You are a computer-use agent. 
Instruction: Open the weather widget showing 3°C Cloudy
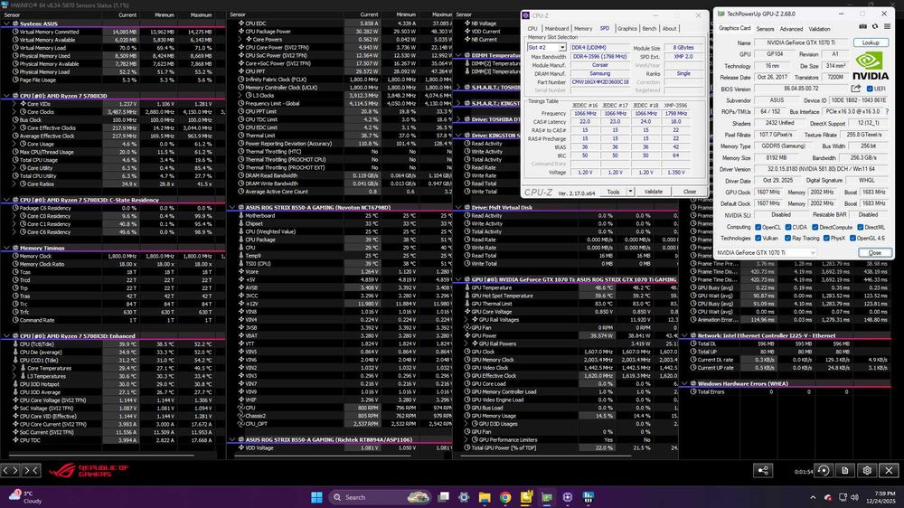point(26,497)
